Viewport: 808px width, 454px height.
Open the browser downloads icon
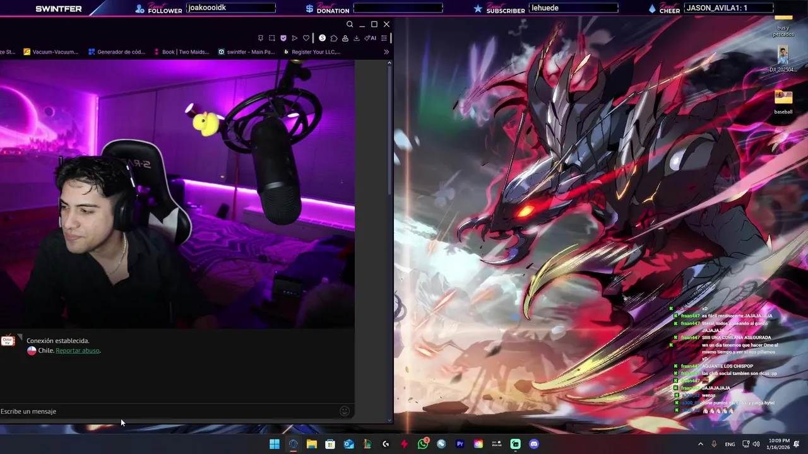(357, 38)
